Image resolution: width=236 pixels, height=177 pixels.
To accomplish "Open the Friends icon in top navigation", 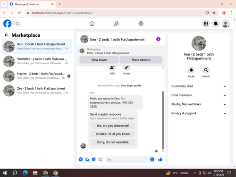I will pyautogui.click(x=117, y=24).
